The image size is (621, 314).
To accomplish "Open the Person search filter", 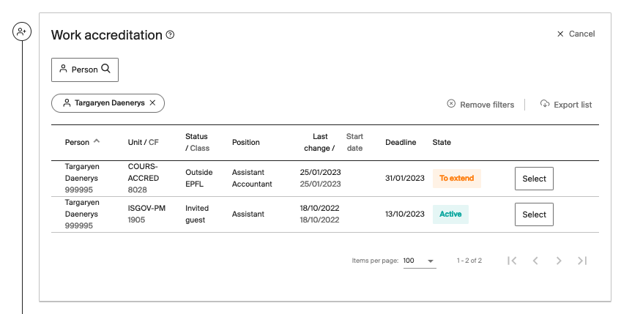I will click(85, 70).
